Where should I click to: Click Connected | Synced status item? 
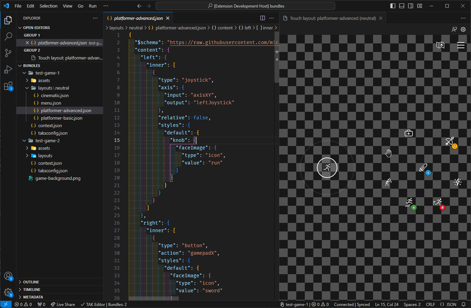click(352, 304)
